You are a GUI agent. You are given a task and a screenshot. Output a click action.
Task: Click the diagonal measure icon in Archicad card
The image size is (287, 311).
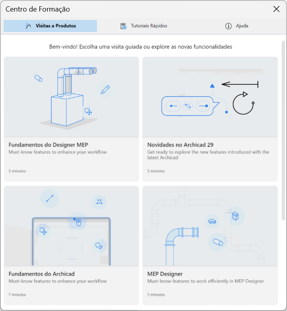50,198
